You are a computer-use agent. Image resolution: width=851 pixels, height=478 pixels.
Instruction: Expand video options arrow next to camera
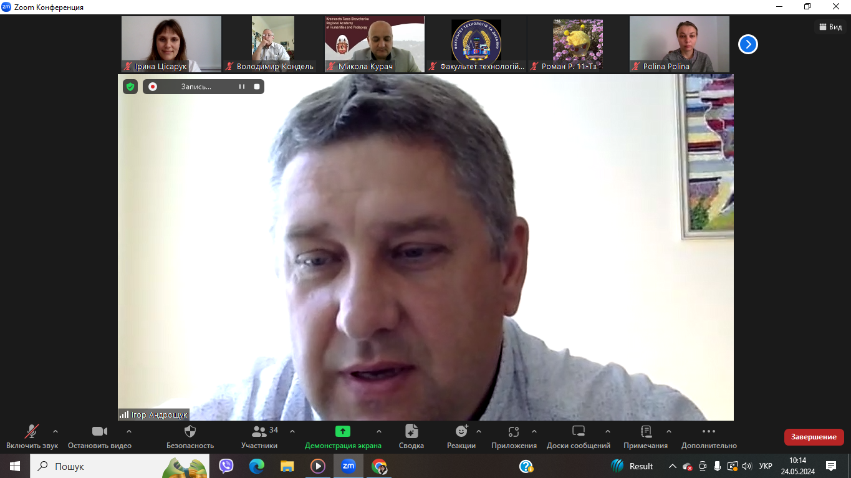[x=129, y=431]
